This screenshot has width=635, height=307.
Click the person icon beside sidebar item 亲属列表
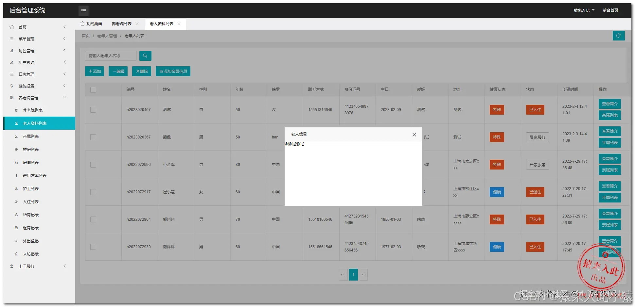click(x=16, y=137)
